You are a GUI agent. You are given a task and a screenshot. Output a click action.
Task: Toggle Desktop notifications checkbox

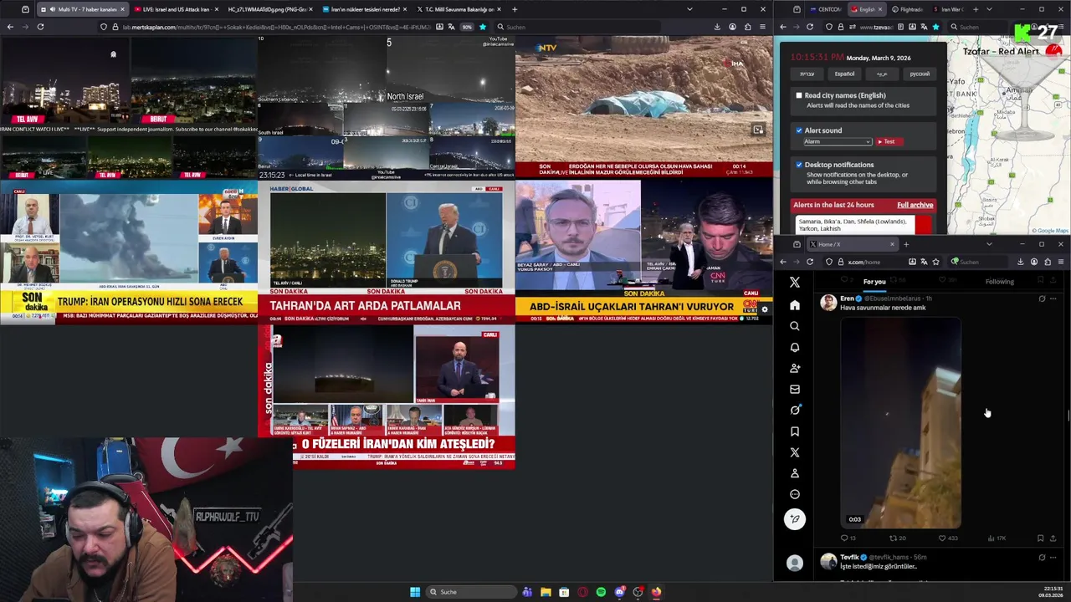799,165
